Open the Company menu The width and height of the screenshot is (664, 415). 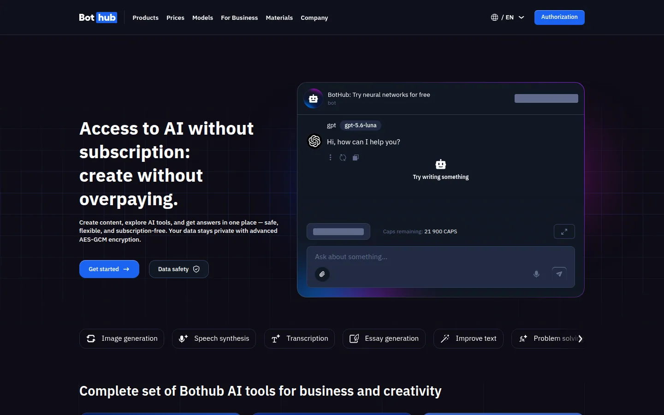click(x=314, y=18)
